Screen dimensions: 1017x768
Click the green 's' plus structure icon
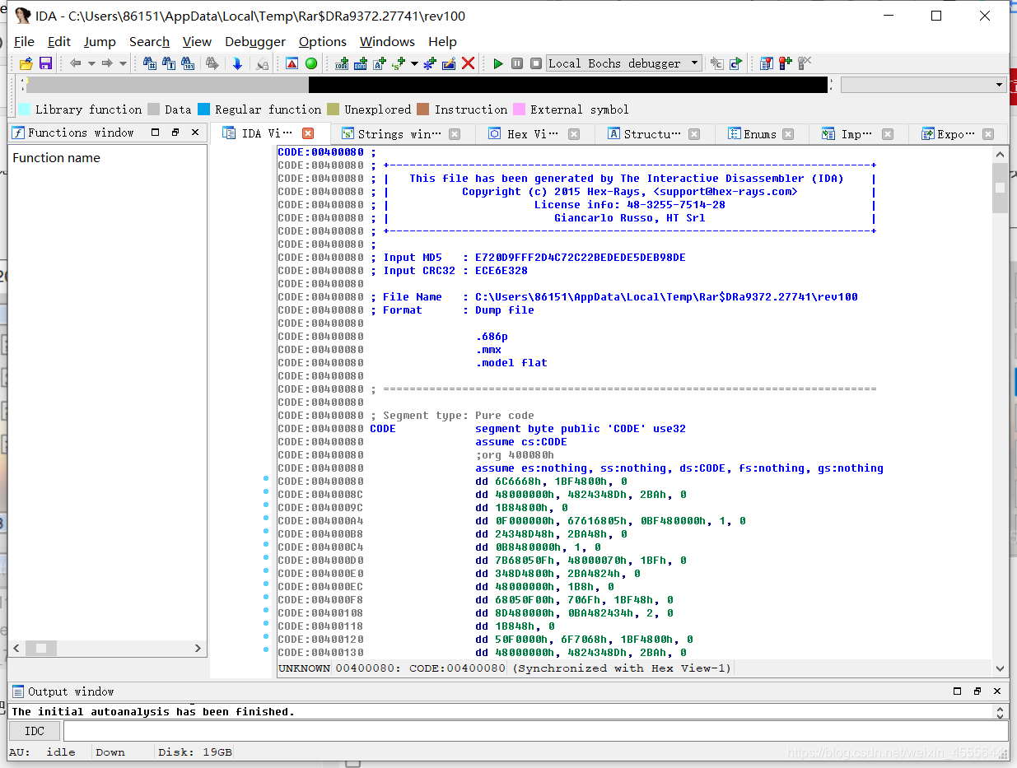point(399,63)
